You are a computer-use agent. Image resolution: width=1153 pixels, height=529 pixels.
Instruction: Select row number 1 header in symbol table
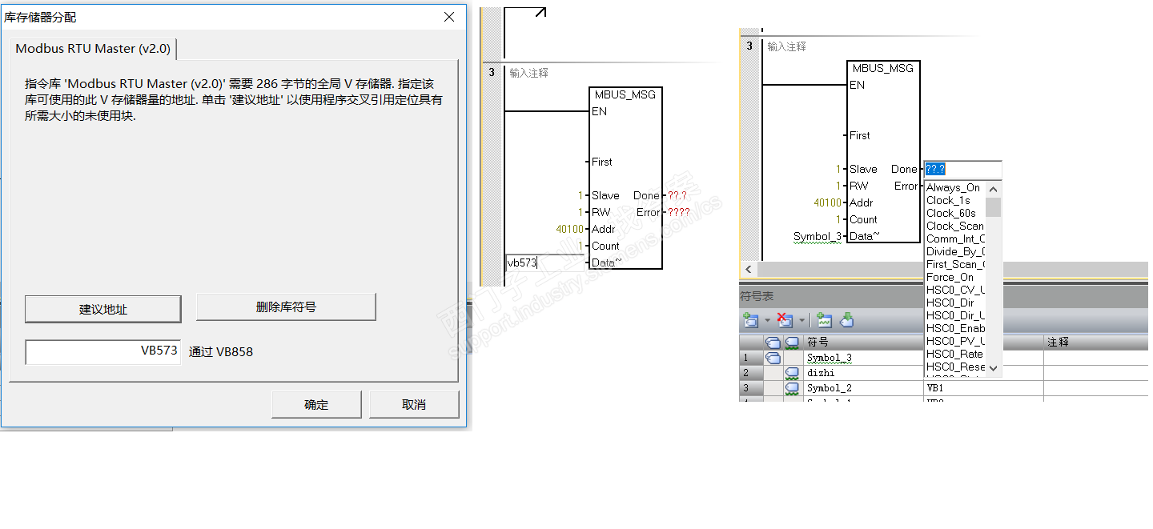tap(751, 358)
